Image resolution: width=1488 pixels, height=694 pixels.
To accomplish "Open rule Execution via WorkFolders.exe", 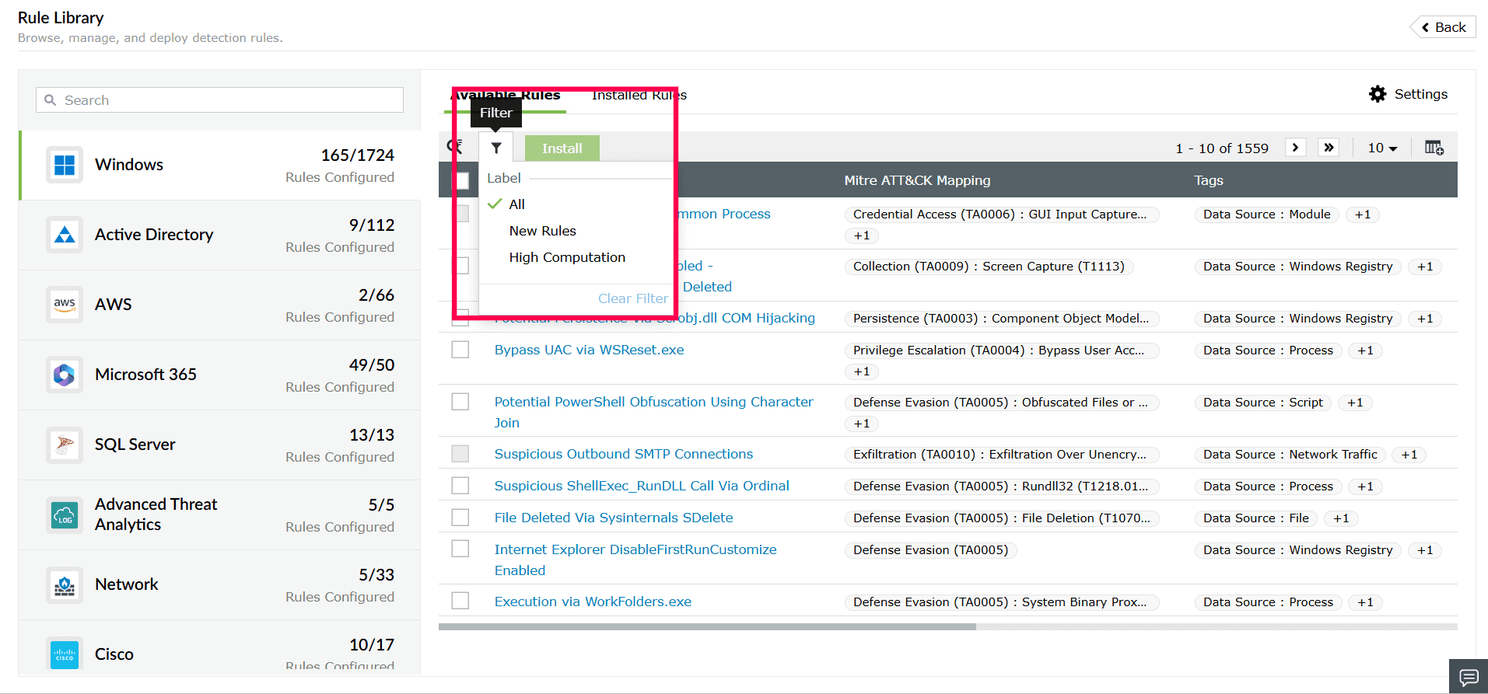I will (593, 602).
